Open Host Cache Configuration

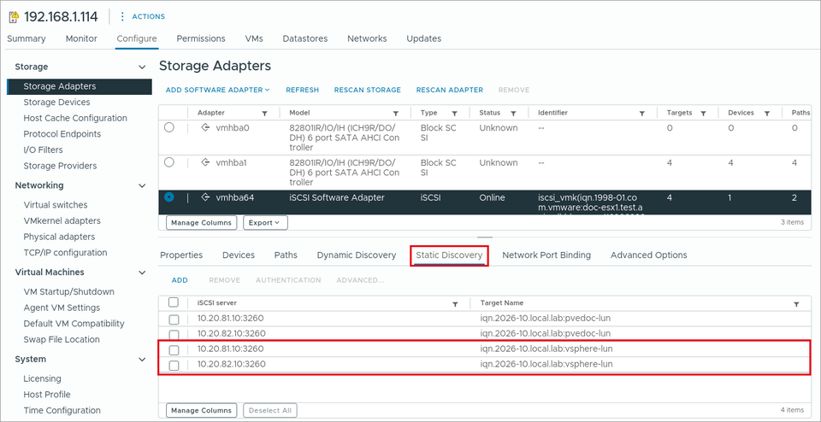(75, 118)
